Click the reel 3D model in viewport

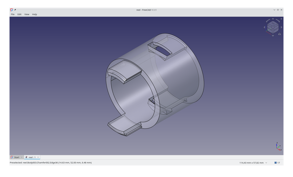tap(155, 84)
